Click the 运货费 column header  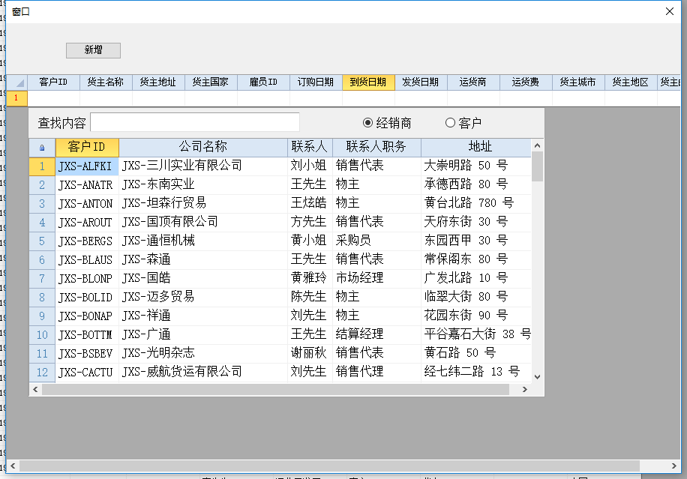[x=525, y=82]
